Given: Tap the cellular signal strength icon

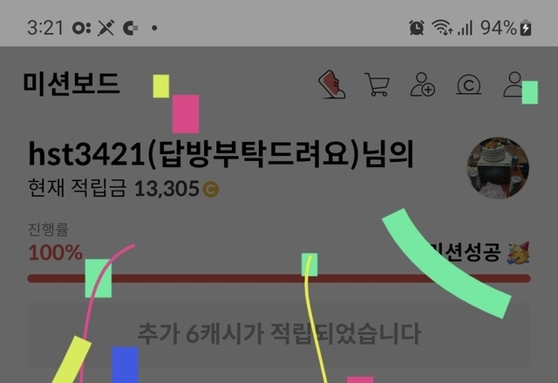Looking at the screenshot, I should point(465,28).
